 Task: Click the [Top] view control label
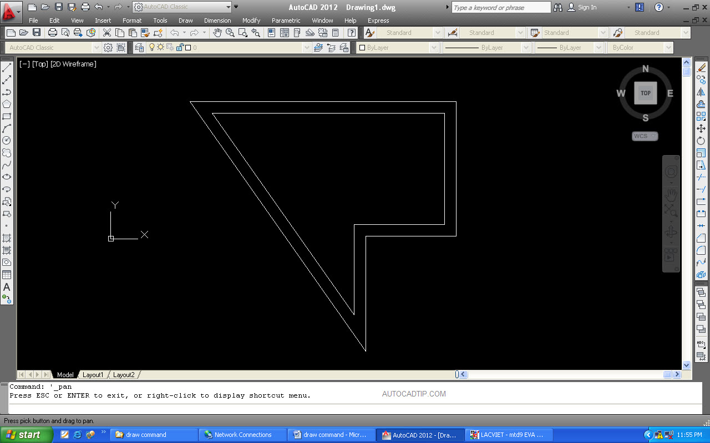click(x=40, y=64)
